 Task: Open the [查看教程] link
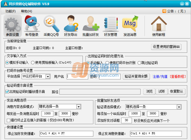point(178,76)
